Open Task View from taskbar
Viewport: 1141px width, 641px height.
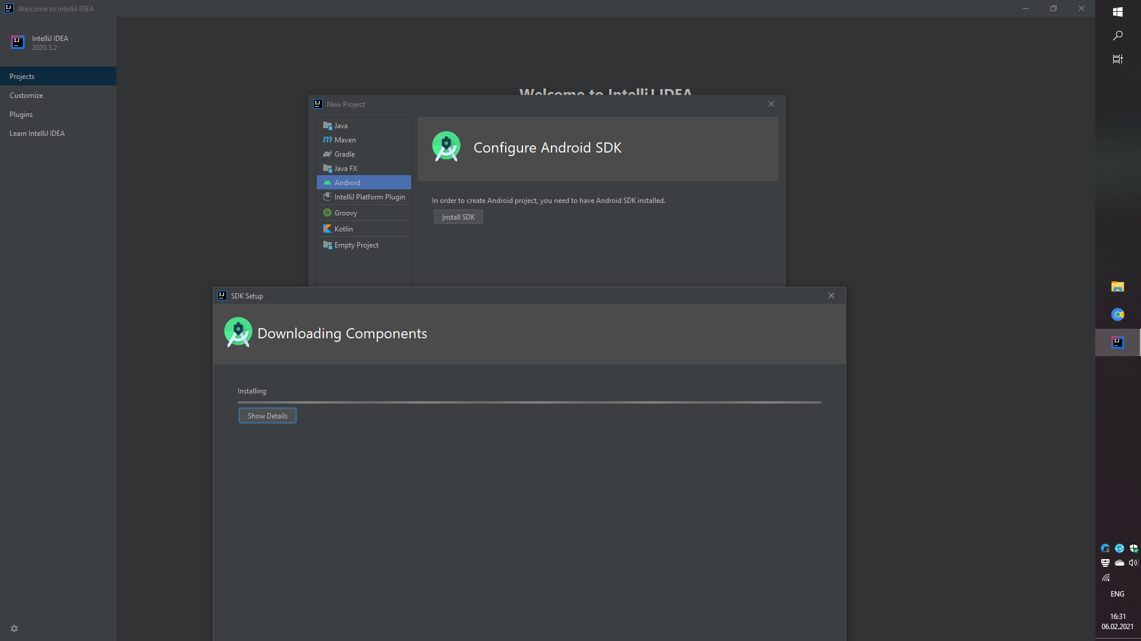pos(1118,59)
